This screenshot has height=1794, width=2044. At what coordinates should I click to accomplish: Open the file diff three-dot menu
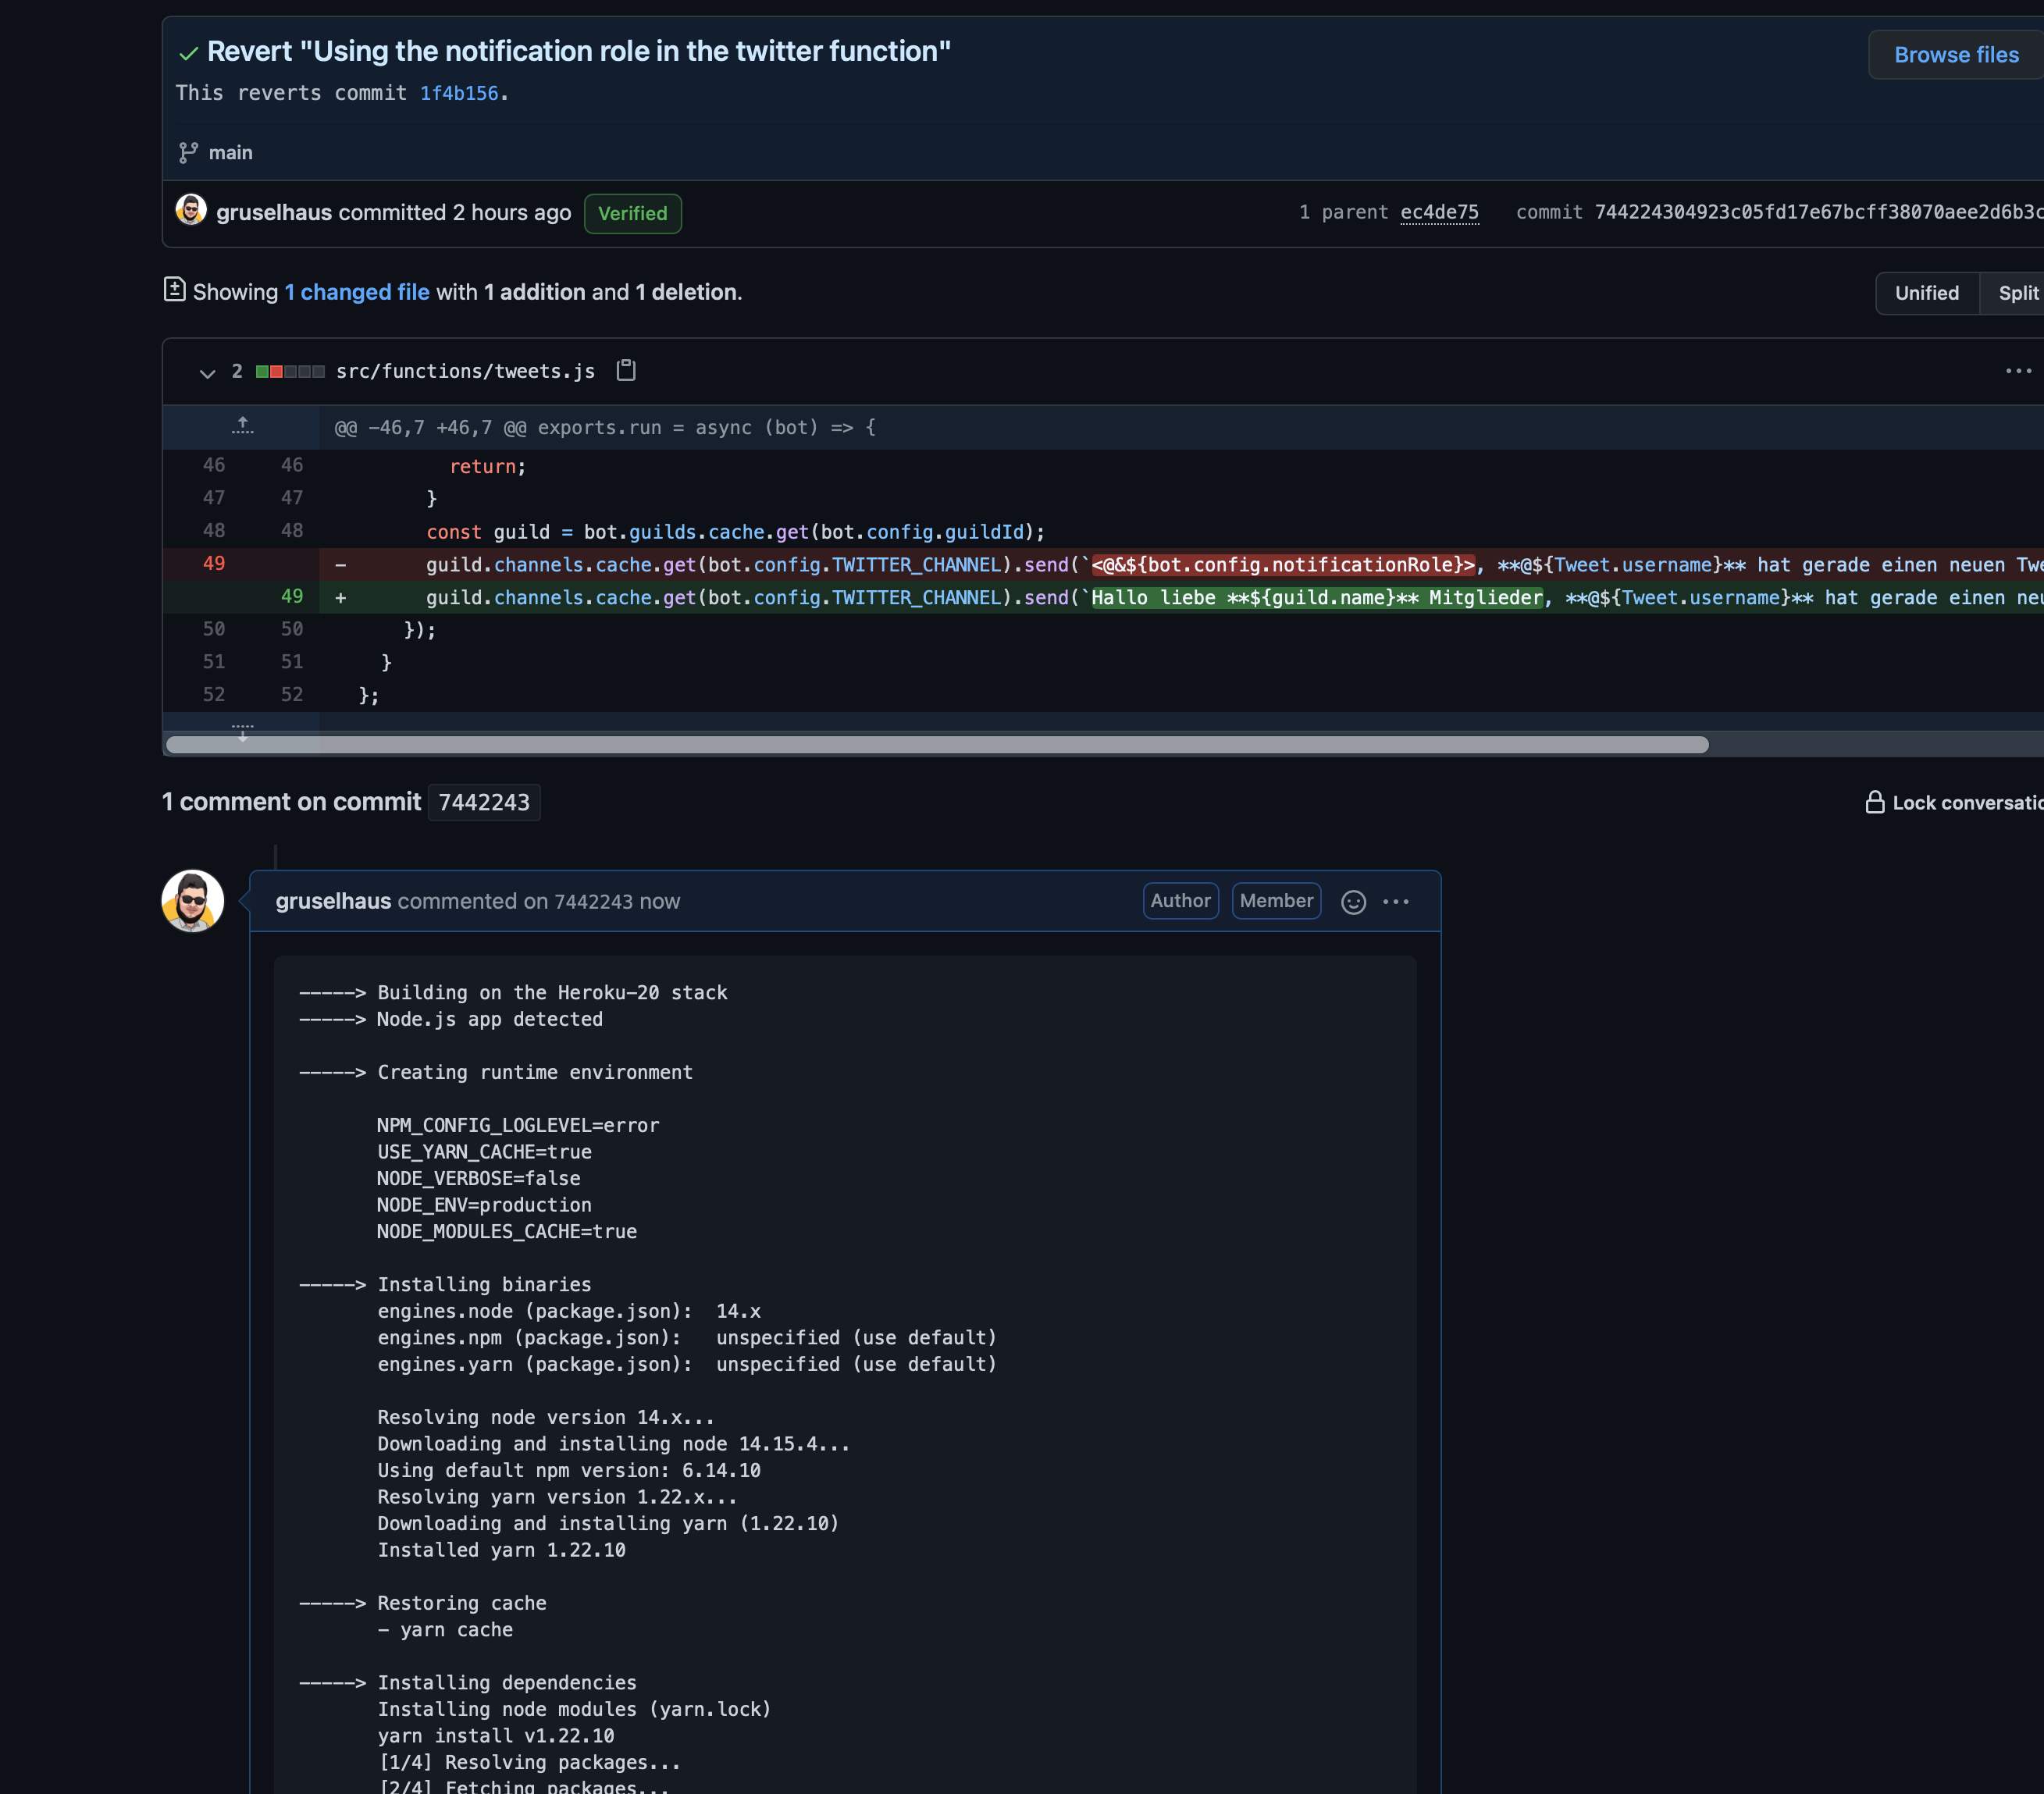(2018, 371)
